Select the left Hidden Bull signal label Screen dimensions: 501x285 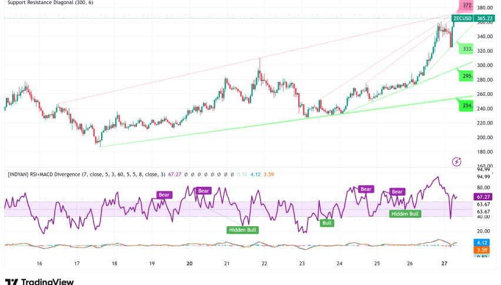pos(242,230)
